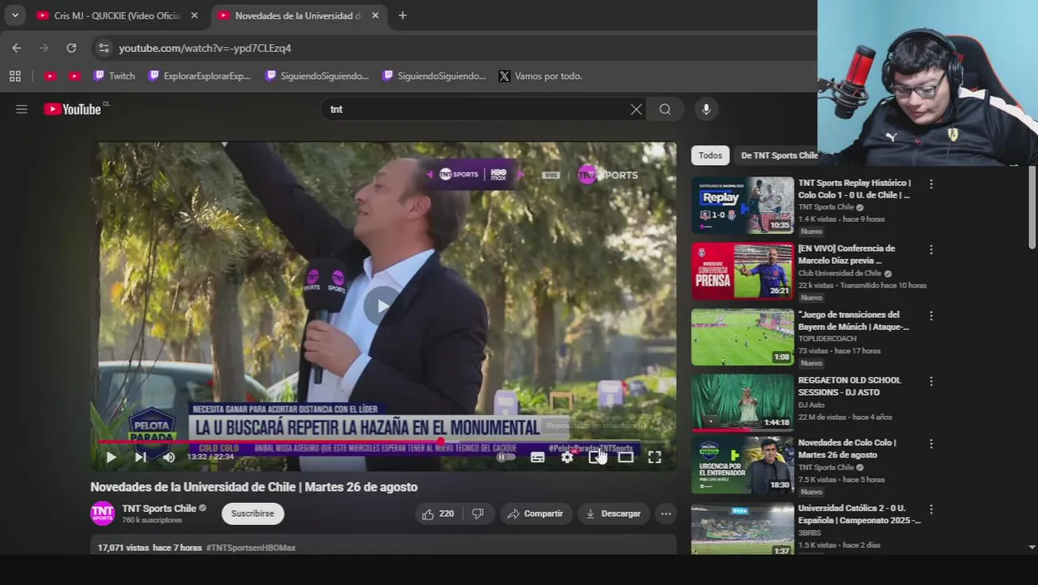
Task: Click the address bar URL
Action: (205, 48)
